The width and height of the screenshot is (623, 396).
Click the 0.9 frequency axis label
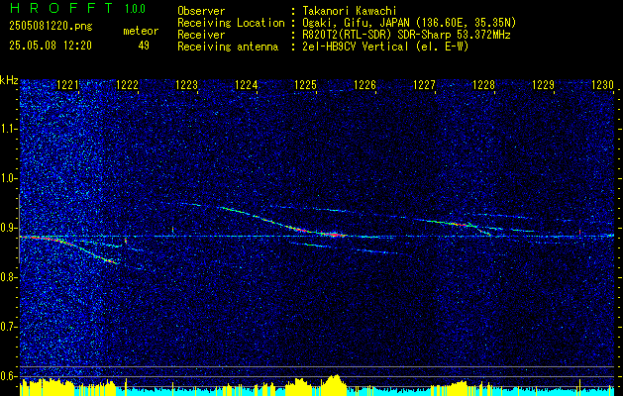point(8,228)
